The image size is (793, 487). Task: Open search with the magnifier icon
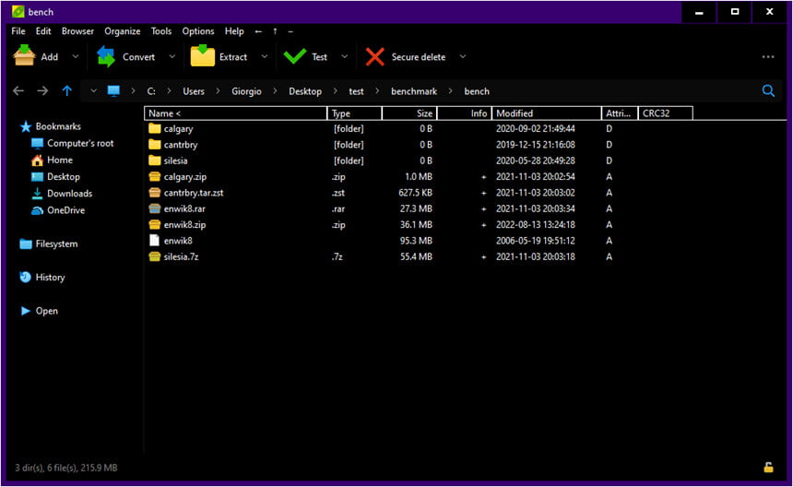[x=768, y=91]
